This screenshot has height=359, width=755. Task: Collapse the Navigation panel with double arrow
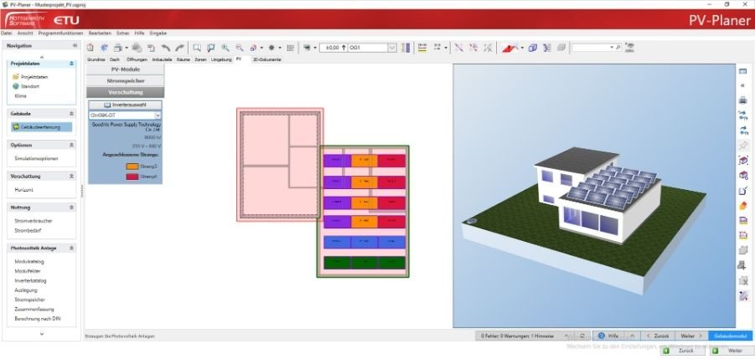point(75,45)
